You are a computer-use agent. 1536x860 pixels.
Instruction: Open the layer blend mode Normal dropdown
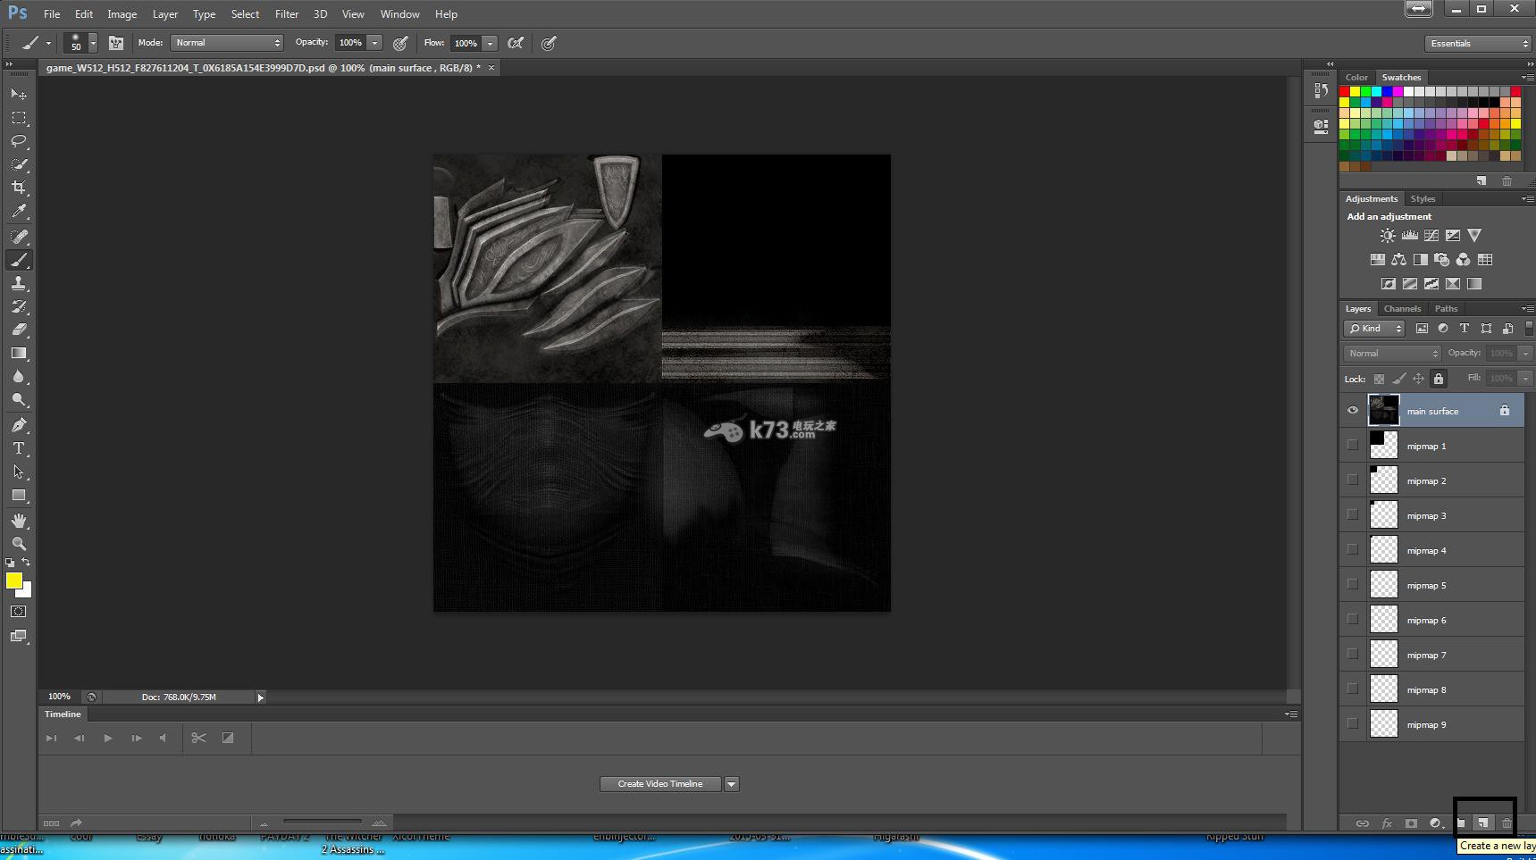1392,354
